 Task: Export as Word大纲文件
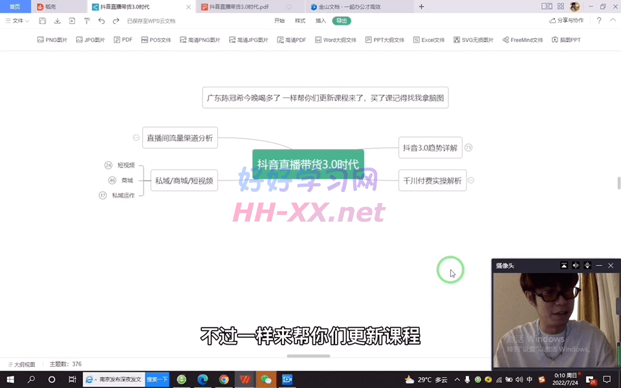pos(336,40)
